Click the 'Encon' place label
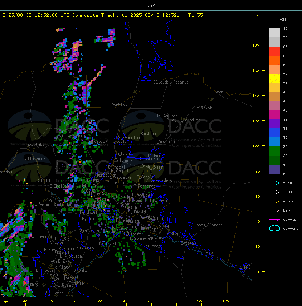This screenshot has height=306, width=302. (x=218, y=92)
